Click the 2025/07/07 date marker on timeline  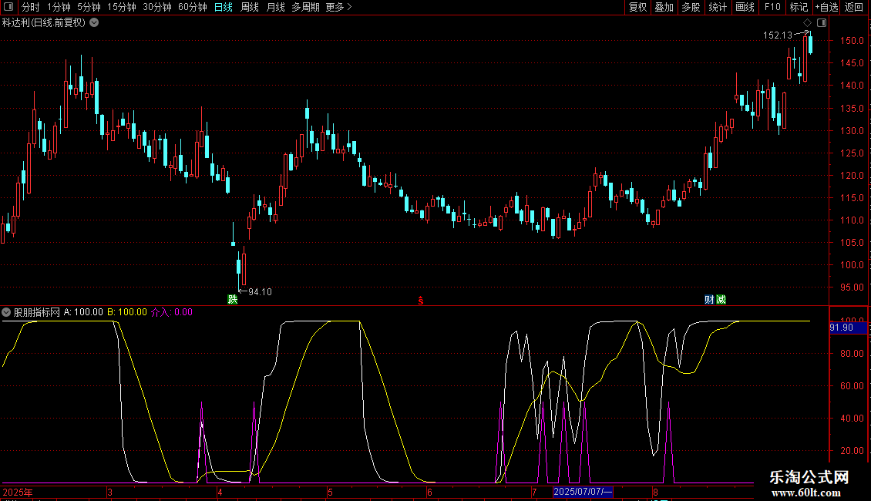[583, 491]
